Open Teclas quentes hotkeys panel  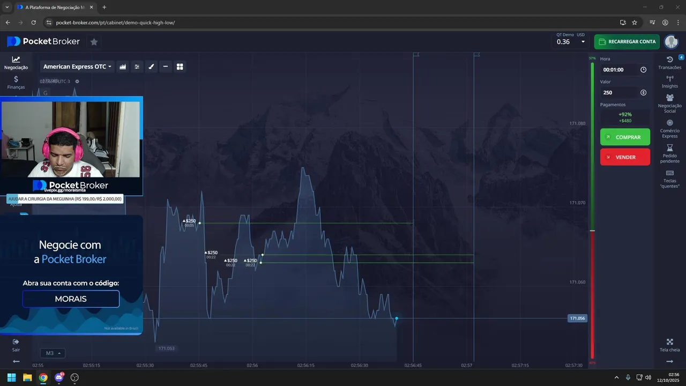tap(670, 179)
